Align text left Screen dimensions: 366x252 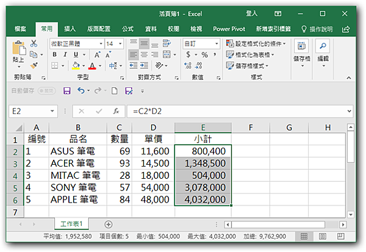pos(133,55)
